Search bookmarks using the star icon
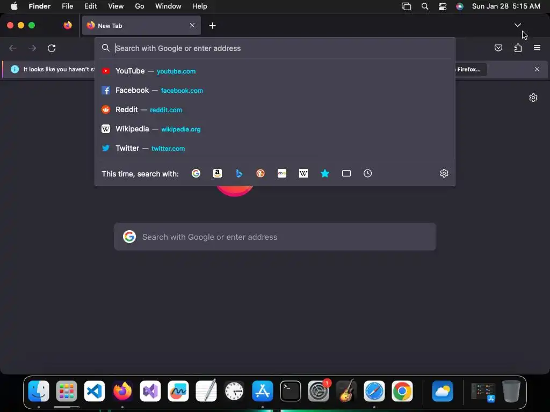Image resolution: width=550 pixels, height=412 pixels. 325,173
